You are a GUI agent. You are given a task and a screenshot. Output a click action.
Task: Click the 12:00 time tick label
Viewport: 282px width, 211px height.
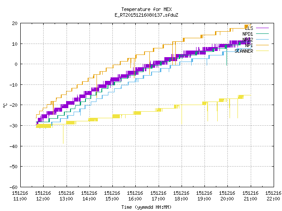tap(43, 199)
